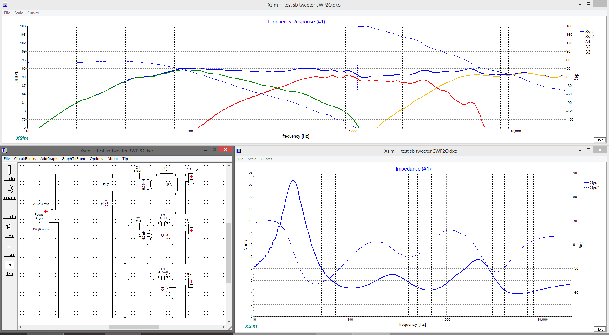Select capacitor C4 47uF
609x335 pixels.
click(173, 289)
